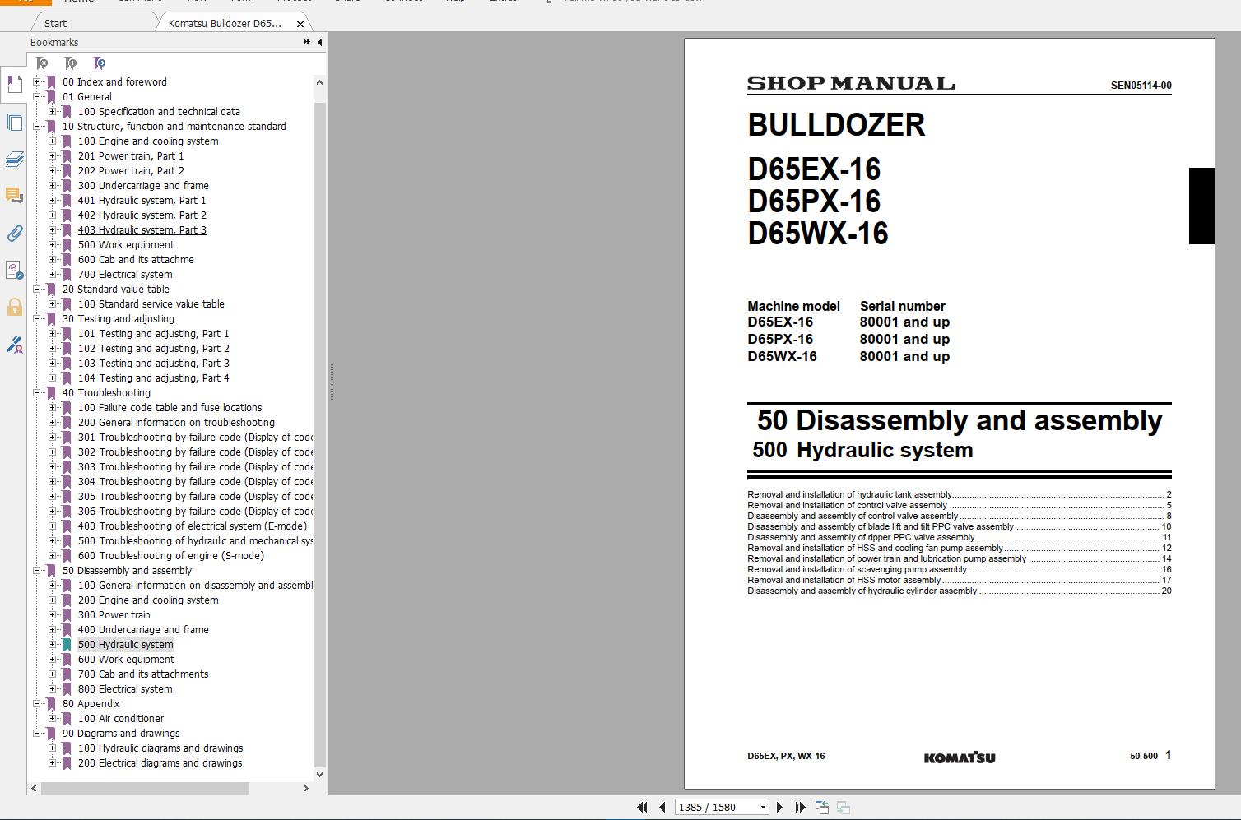This screenshot has width=1241, height=820.
Task: Open bookmark 201 Power train, Part 1
Action: (131, 156)
